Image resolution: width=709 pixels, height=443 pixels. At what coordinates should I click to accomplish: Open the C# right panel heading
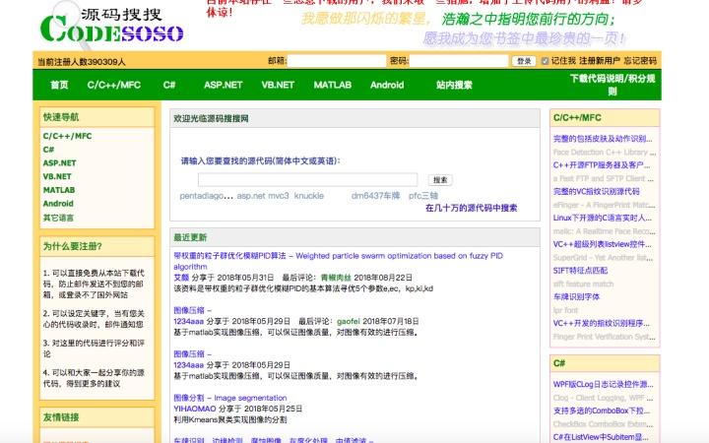[559, 363]
